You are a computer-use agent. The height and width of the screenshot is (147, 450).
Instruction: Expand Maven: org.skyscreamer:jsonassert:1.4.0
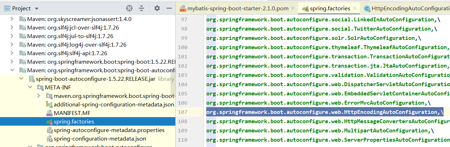[x=12, y=19]
